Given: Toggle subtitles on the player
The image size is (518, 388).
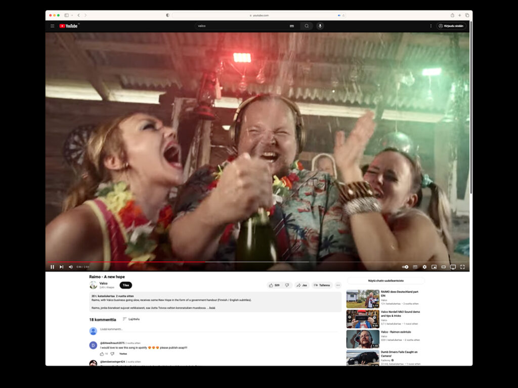Looking at the screenshot, I should point(415,267).
